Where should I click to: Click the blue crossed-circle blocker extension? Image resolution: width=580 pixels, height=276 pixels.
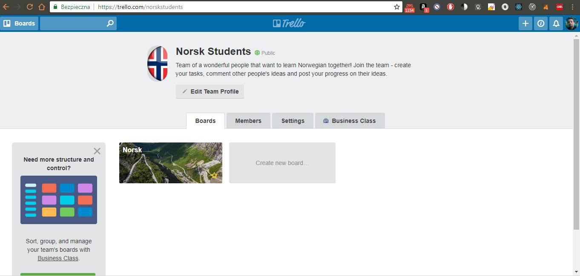point(437,7)
